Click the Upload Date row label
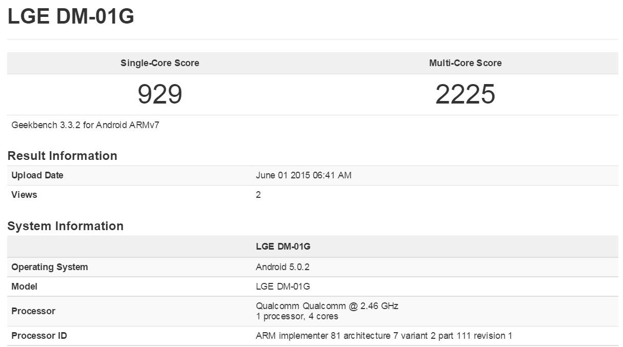 (x=37, y=175)
